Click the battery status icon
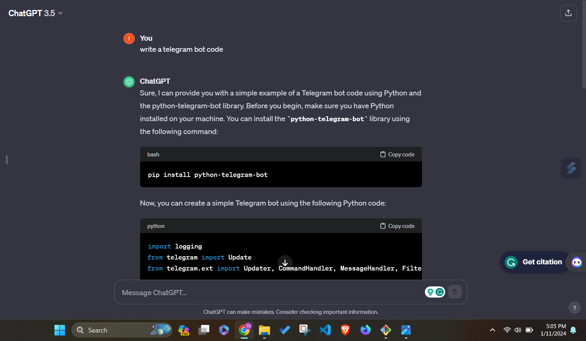 529,330
